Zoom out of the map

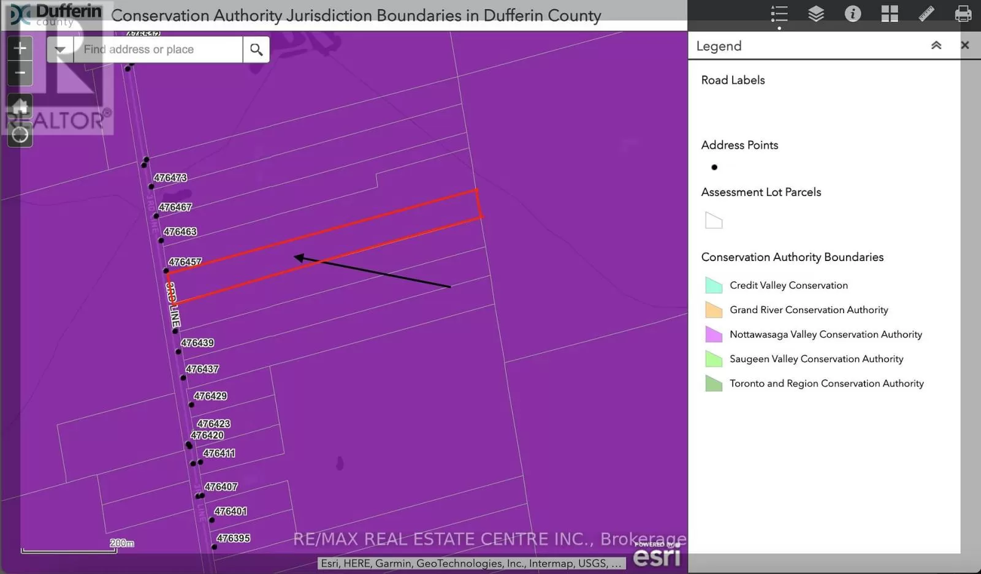point(20,74)
